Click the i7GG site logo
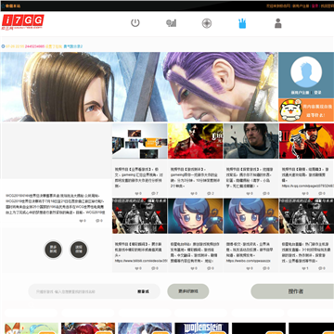 (x=22, y=21)
